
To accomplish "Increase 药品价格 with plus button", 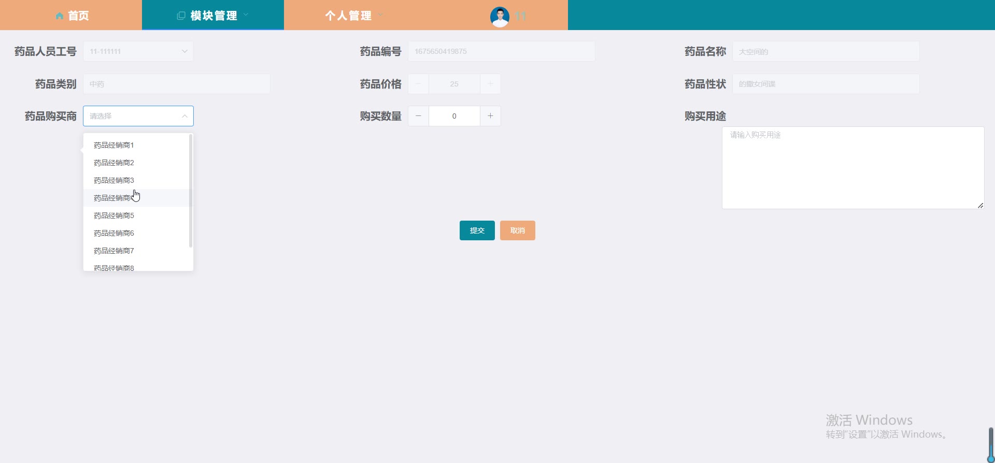I will click(x=490, y=84).
